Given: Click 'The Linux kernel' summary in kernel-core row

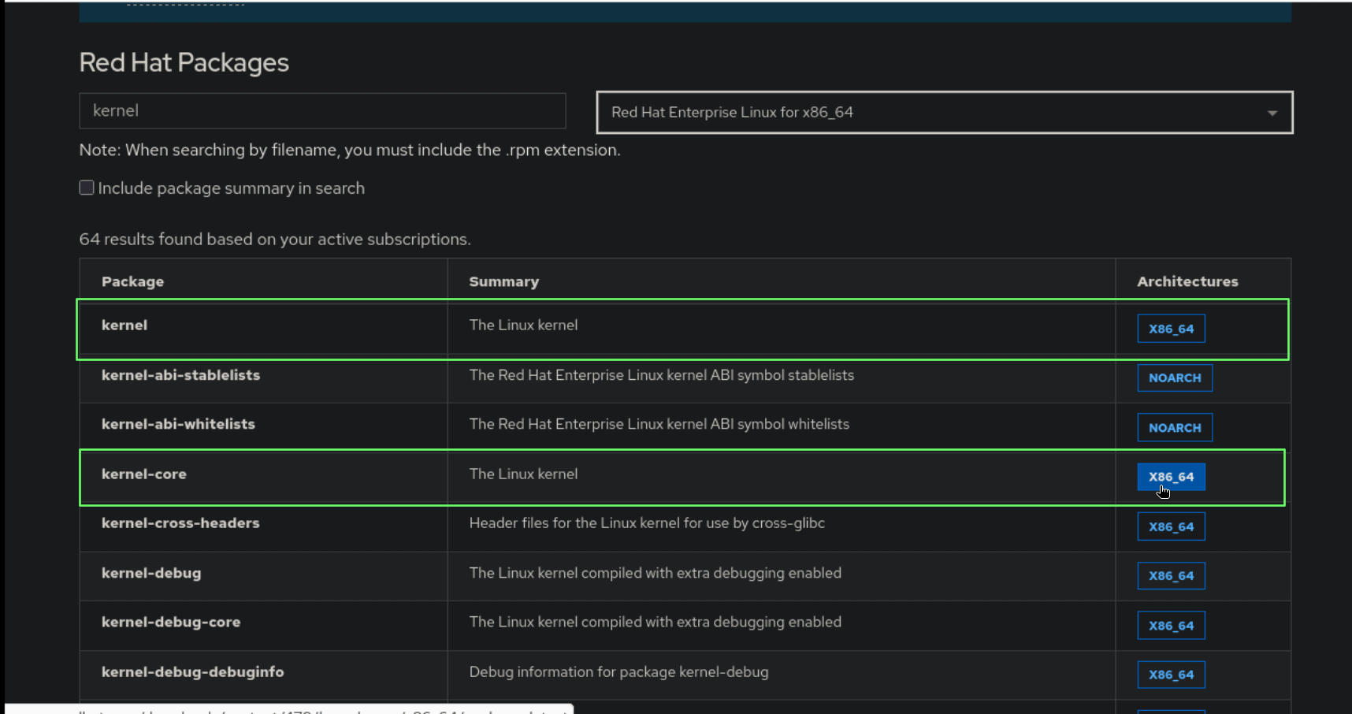Looking at the screenshot, I should pos(523,474).
